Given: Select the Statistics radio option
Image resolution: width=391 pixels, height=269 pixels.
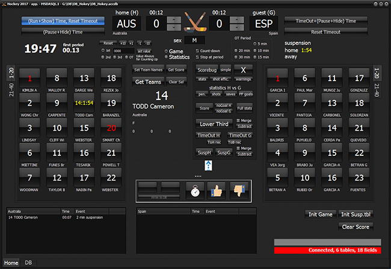Looking at the screenshot, I should point(166,57).
